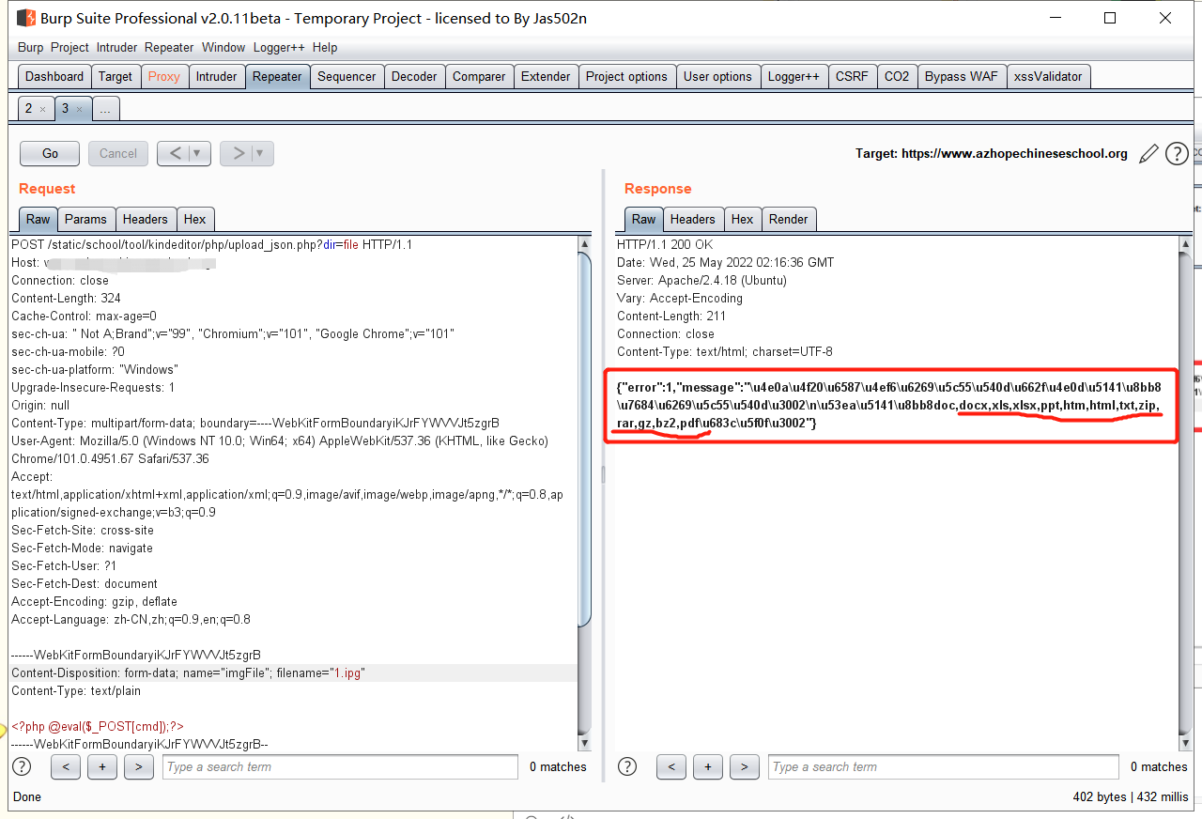Open Project options tab

pos(626,77)
